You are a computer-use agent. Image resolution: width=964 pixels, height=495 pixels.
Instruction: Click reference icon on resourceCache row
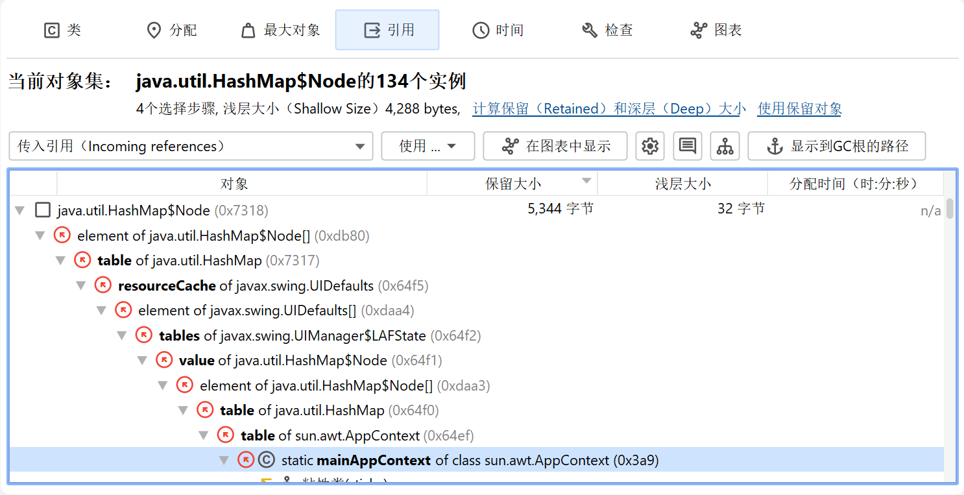coord(103,285)
